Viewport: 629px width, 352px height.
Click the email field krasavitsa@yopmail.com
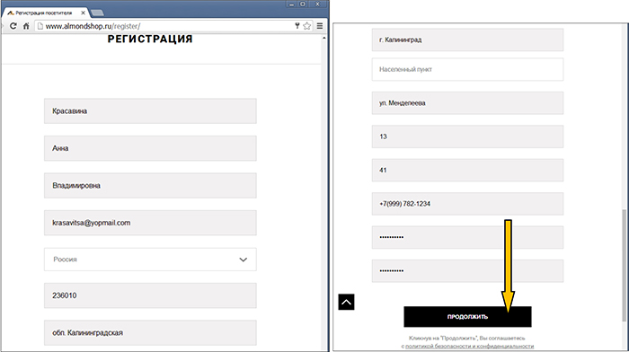coord(150,223)
